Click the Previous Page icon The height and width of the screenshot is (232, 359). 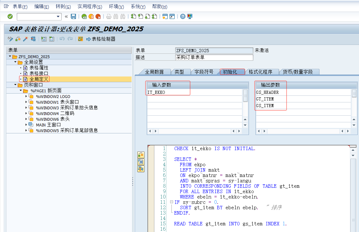coord(140,16)
